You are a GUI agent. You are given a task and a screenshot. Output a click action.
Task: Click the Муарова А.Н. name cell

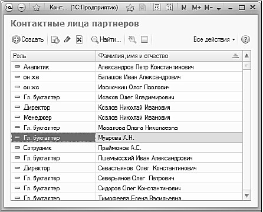(169, 138)
